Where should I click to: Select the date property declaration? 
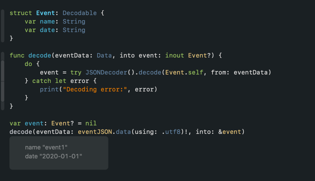(55, 30)
